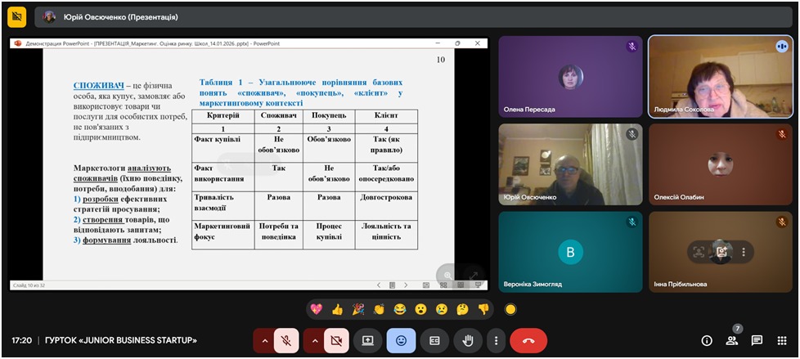Select Людмила Соколова's video tile
The width and height of the screenshot is (800, 359).
(x=721, y=78)
